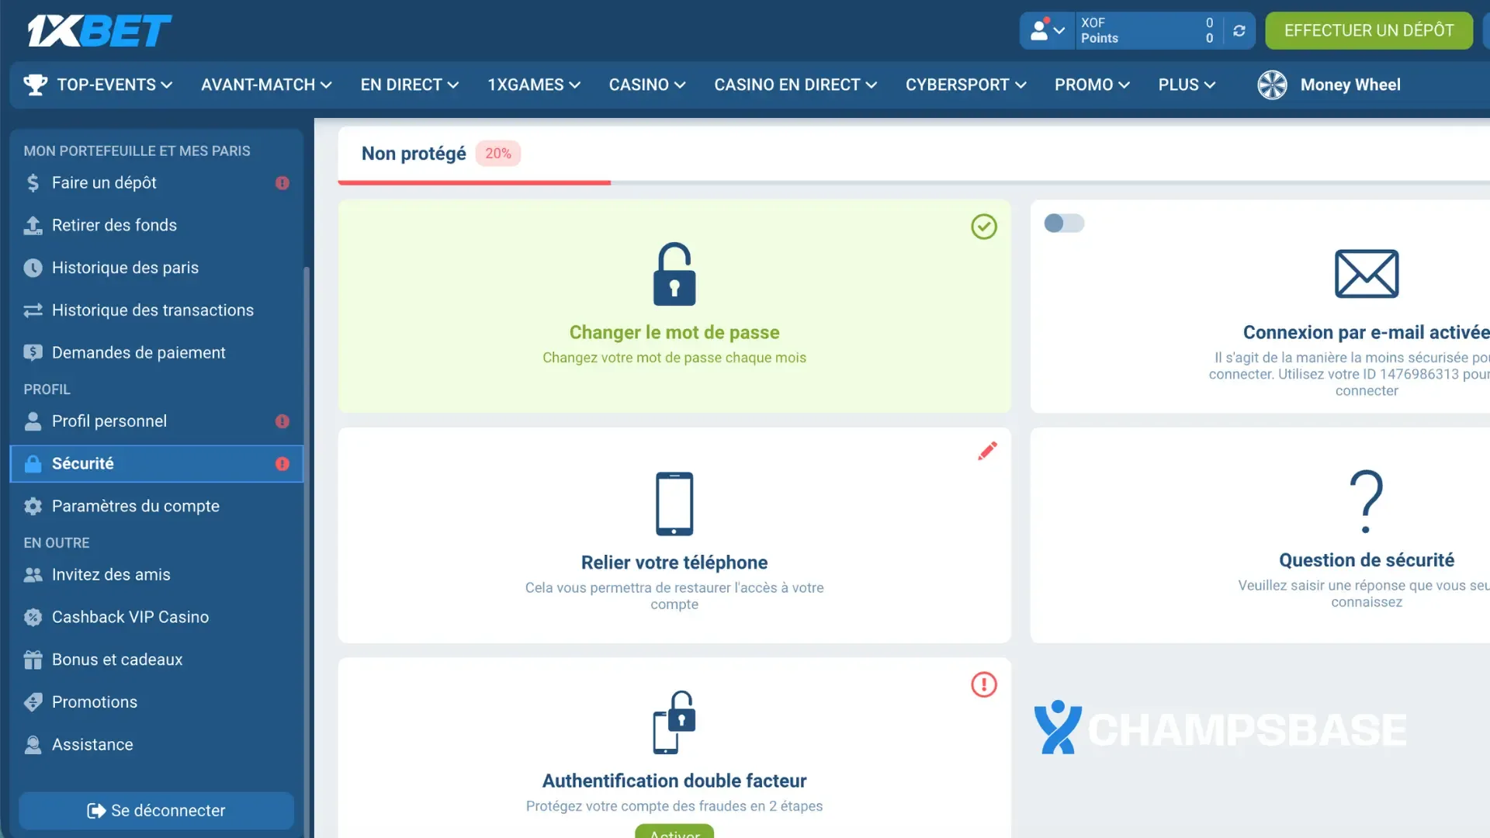Click the red alert icon on two-factor card

tap(983, 684)
